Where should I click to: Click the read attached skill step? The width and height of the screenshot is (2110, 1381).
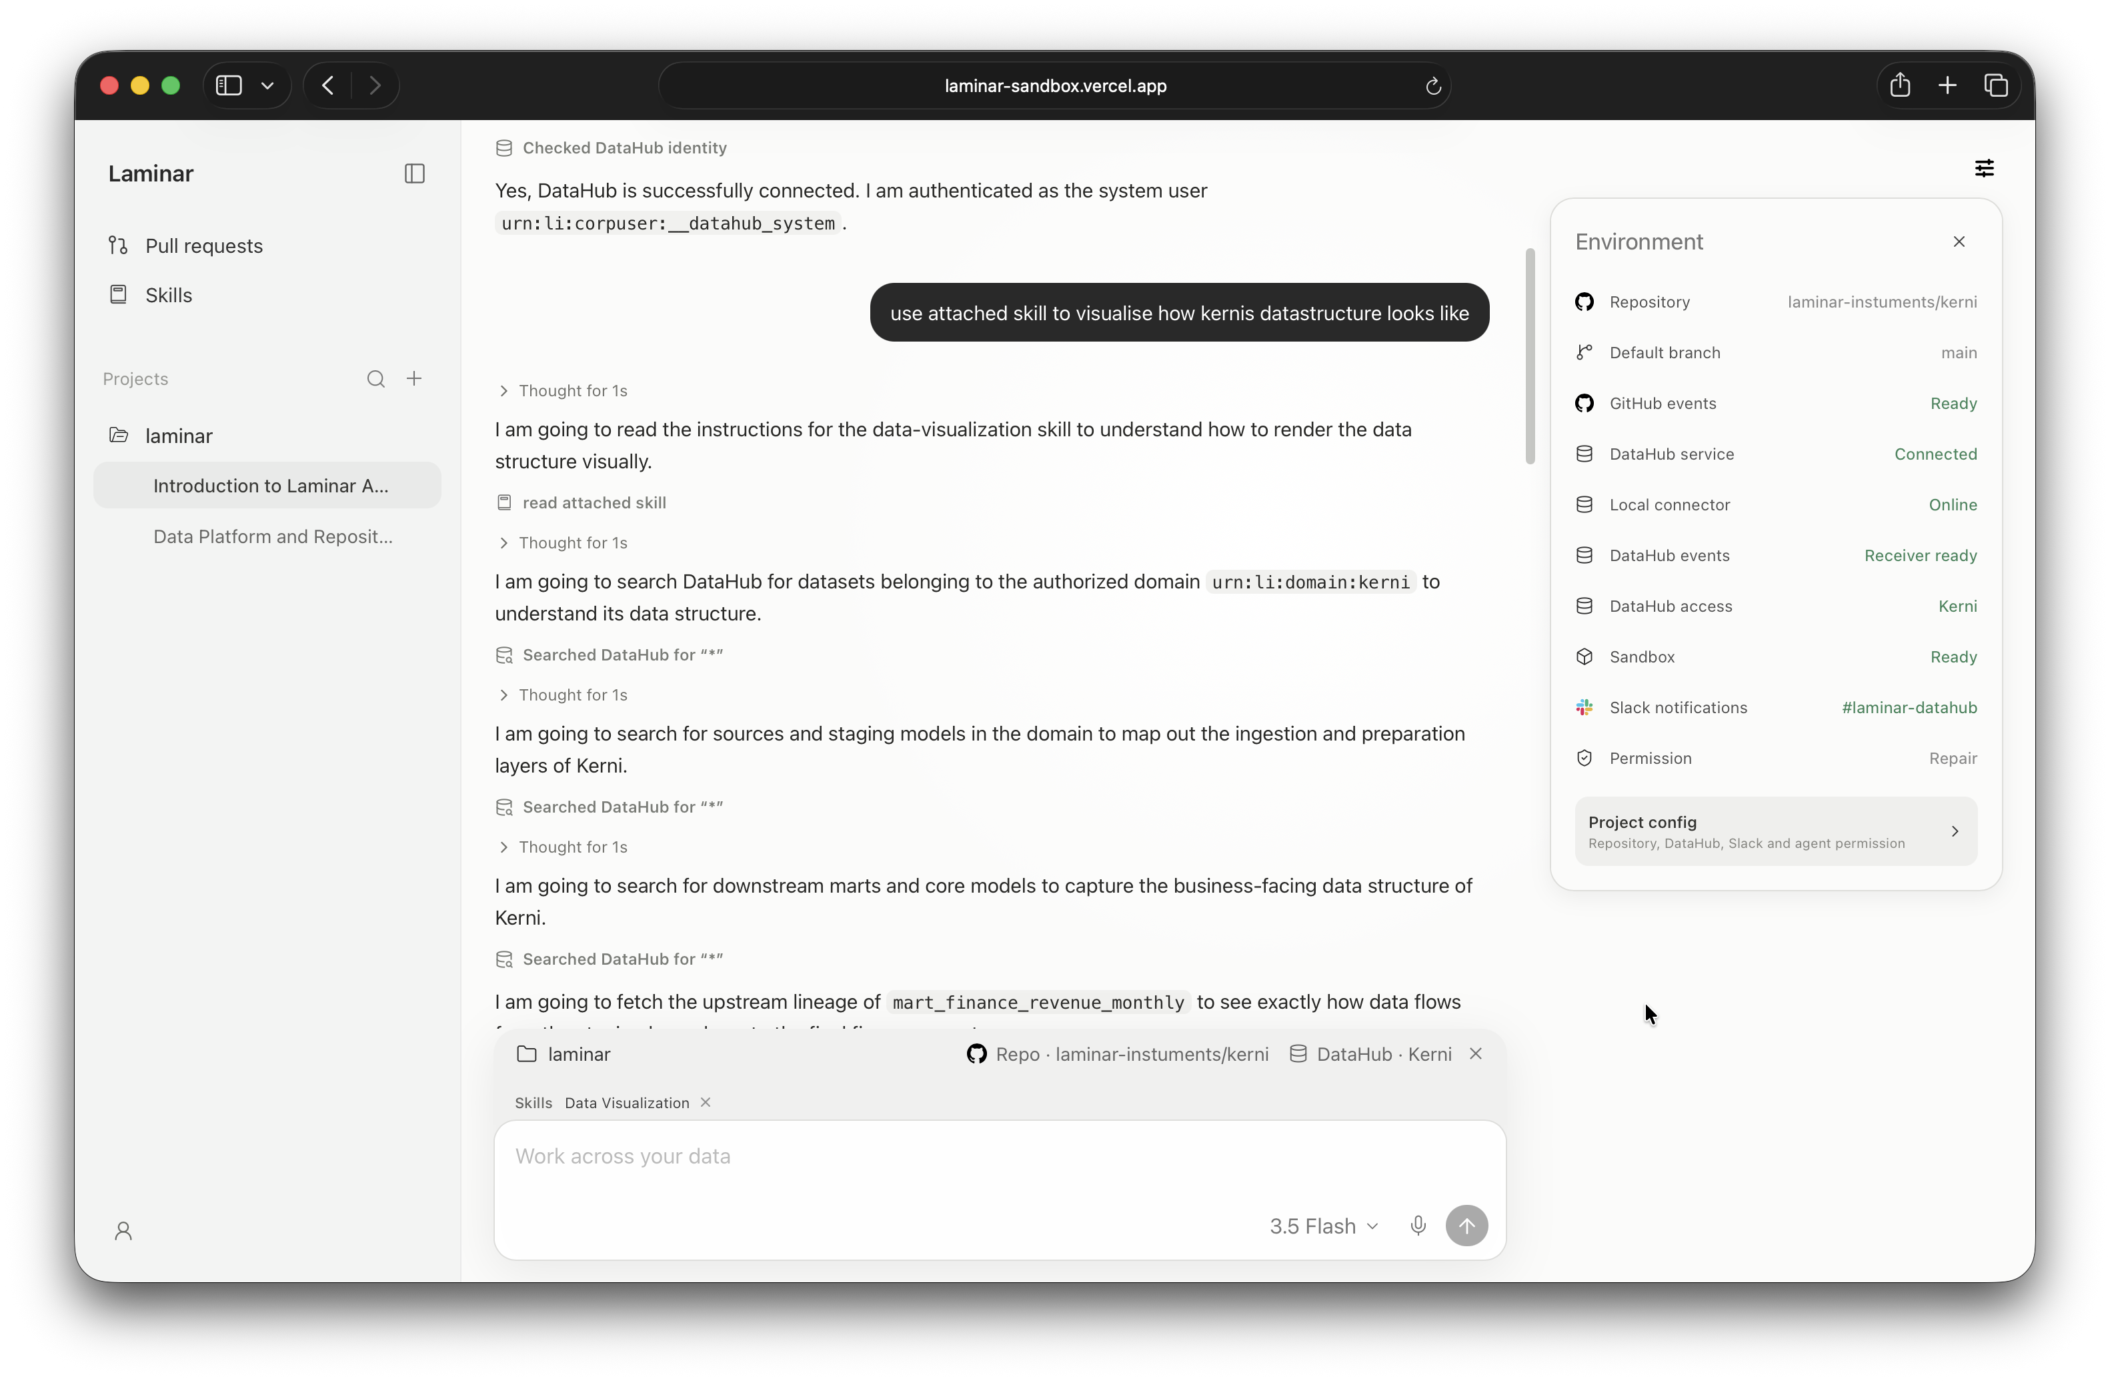[x=582, y=503]
